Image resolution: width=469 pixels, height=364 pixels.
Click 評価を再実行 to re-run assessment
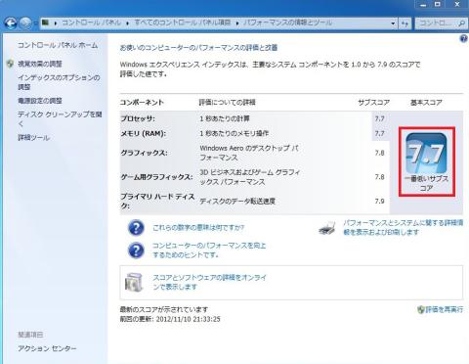[444, 309]
